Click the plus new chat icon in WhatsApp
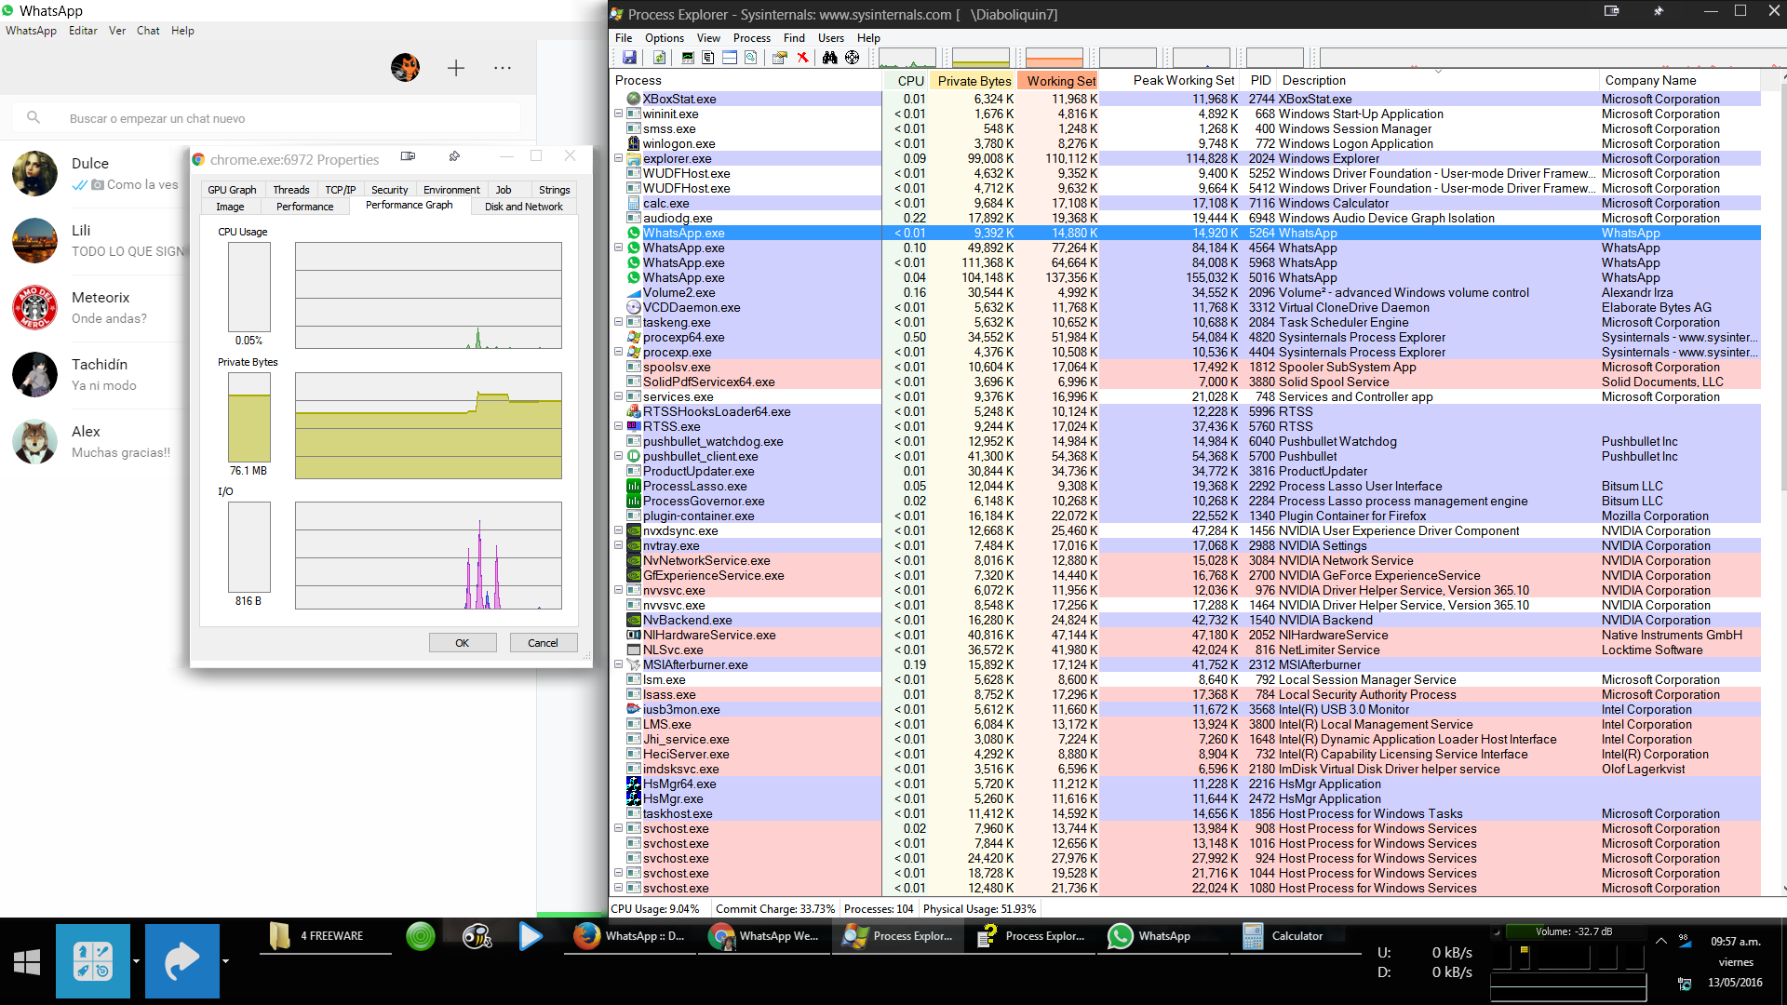This screenshot has height=1005, width=1787. pyautogui.click(x=456, y=68)
